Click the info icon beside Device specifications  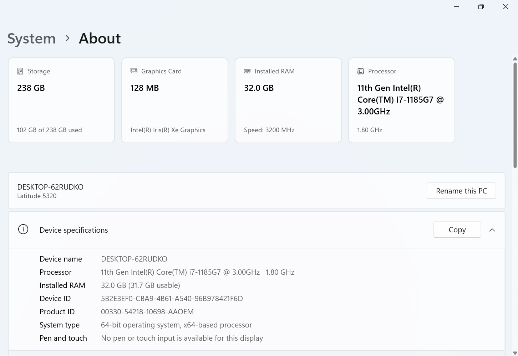pyautogui.click(x=23, y=229)
